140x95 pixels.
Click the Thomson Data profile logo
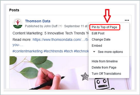pyautogui.click(x=18, y=23)
